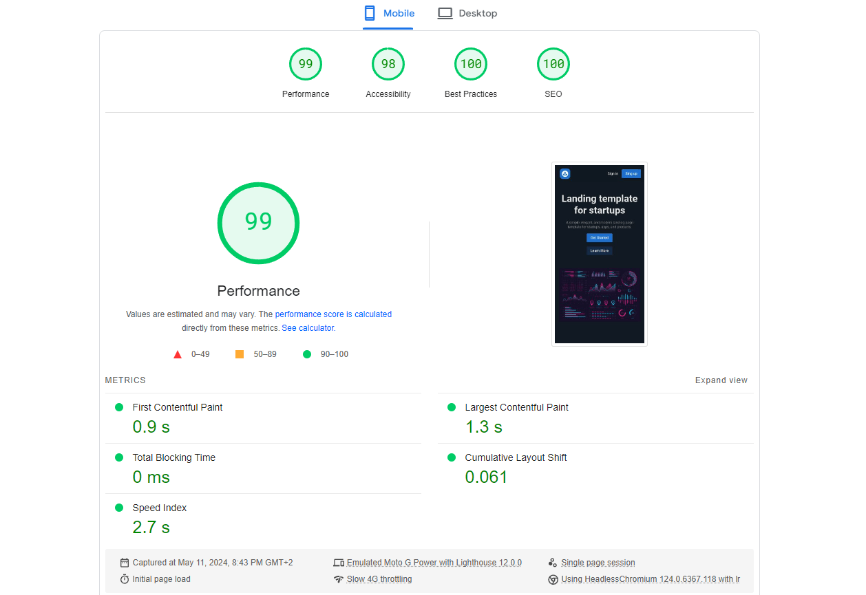Open Slow 4G throttling details
Viewport: 866px width, 595px height.
point(379,579)
